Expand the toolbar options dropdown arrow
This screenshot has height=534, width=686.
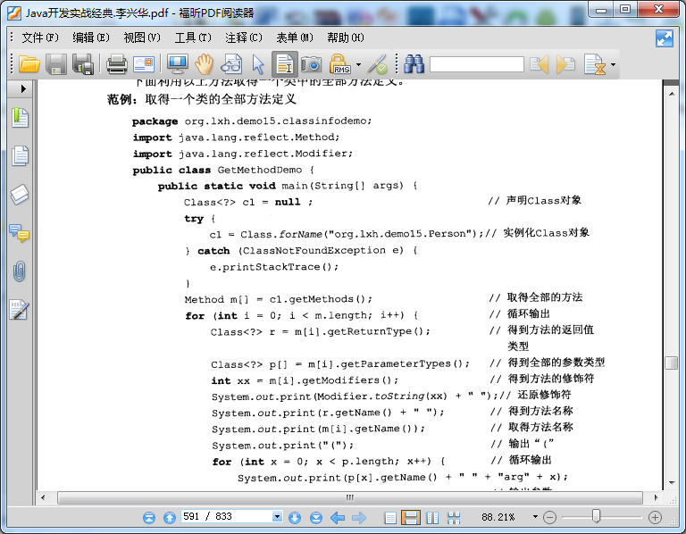614,64
